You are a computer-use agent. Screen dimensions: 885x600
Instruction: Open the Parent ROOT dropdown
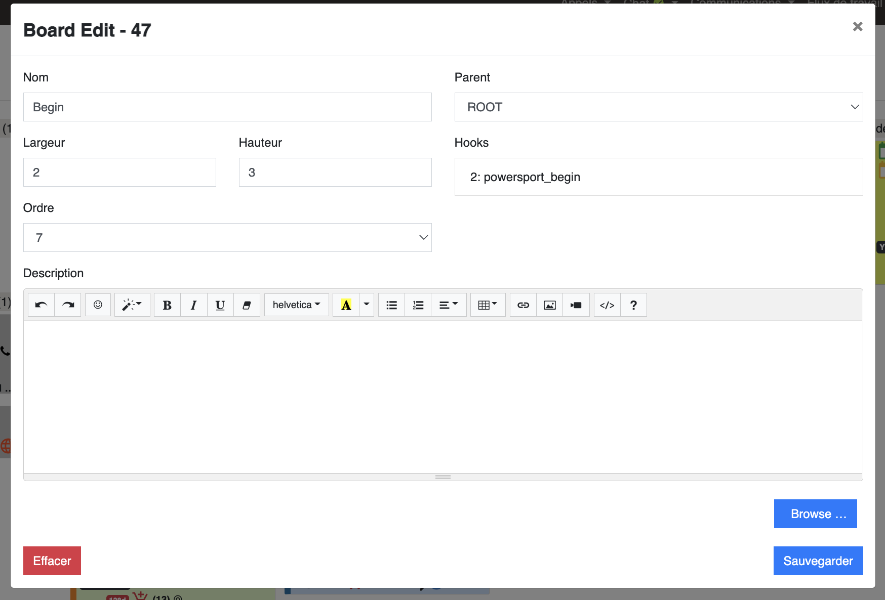pyautogui.click(x=658, y=107)
